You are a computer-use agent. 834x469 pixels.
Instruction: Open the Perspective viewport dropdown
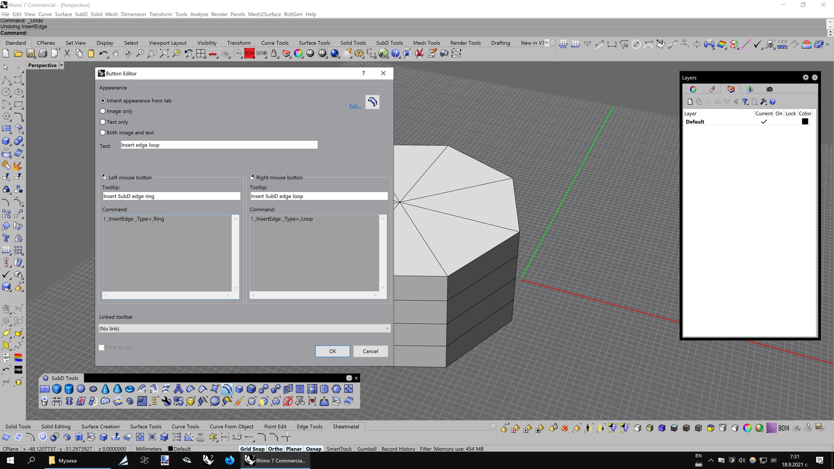[x=61, y=65]
